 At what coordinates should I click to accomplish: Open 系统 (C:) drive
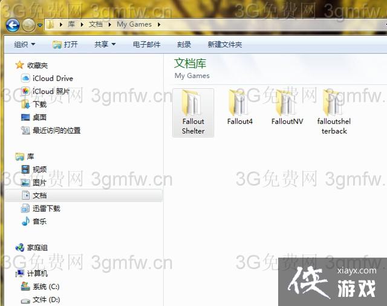click(46, 287)
